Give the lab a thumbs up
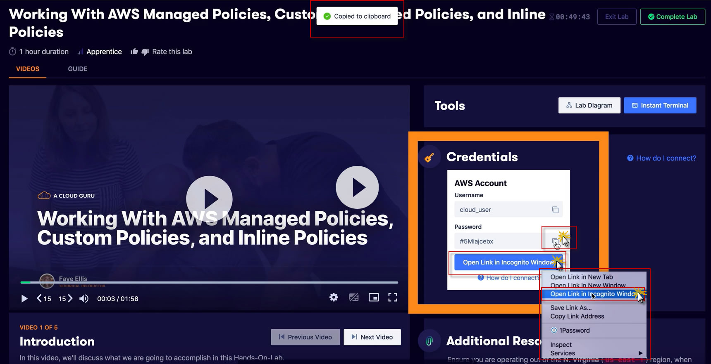Screen dimensions: 711x364 [134, 52]
